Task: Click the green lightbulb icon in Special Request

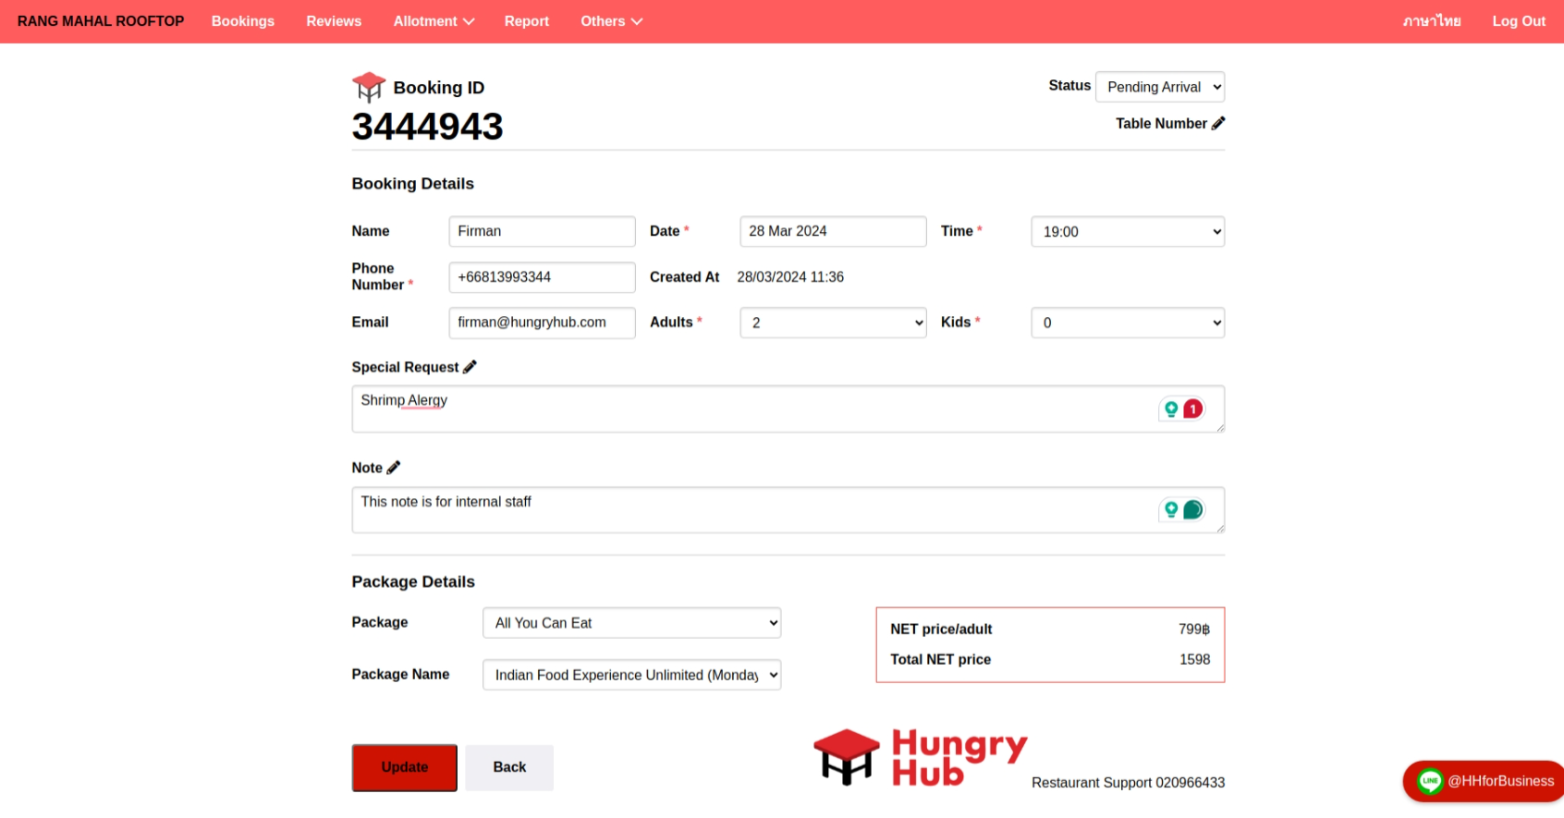Action: tap(1171, 409)
